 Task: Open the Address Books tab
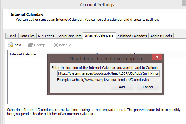coord(161,36)
